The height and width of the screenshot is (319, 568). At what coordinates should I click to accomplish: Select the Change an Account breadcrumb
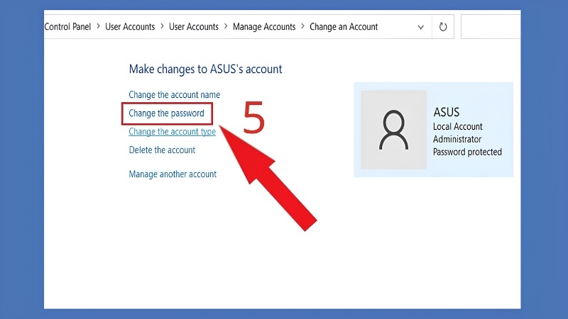[344, 27]
